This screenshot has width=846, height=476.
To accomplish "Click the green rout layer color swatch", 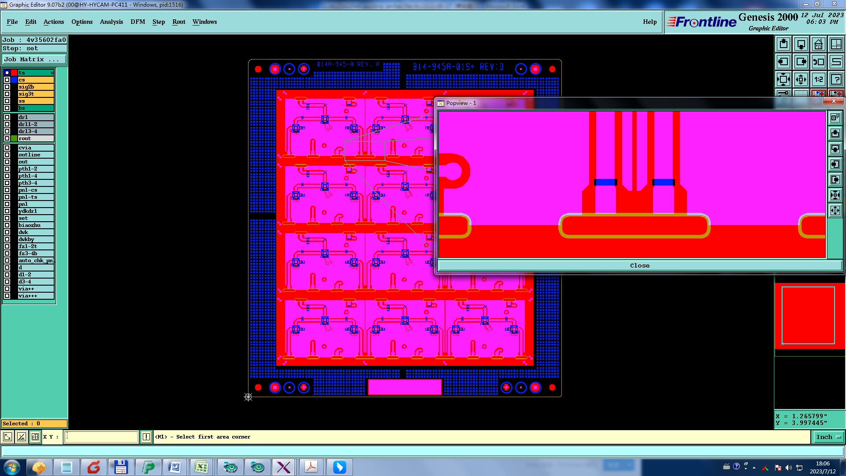I will point(14,138).
